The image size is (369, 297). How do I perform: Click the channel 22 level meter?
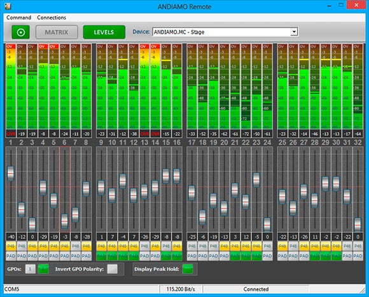point(246,86)
